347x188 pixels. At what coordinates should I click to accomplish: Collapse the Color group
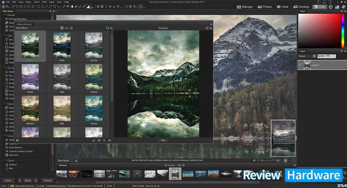pyautogui.click(x=5, y=136)
